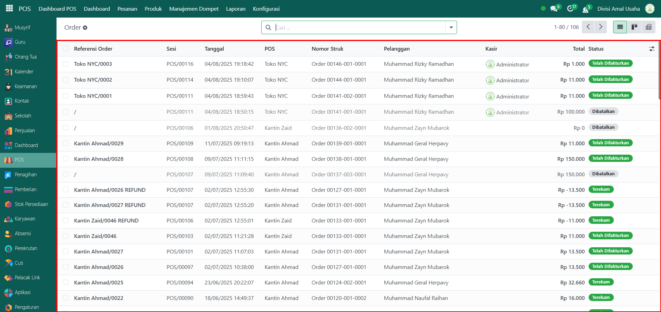Screen dimensions: 661x312
Task: Open the Laporan menu
Action: tap(236, 9)
